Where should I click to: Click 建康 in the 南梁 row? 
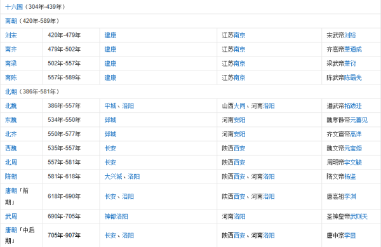point(110,63)
